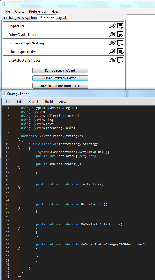
Task: Open the Search menu in Strategy Editor
Action: [x=34, y=102]
